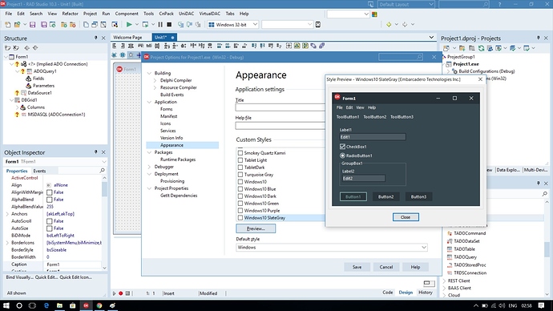The image size is (553, 311).
Task: Open the Default style dropdown
Action: pyautogui.click(x=332, y=247)
